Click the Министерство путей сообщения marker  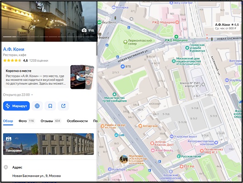(114, 94)
